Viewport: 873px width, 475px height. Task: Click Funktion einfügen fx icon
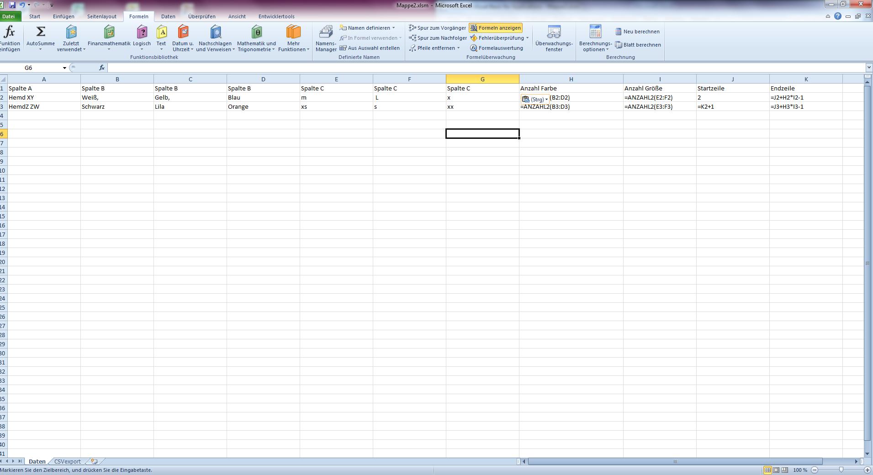[9, 33]
